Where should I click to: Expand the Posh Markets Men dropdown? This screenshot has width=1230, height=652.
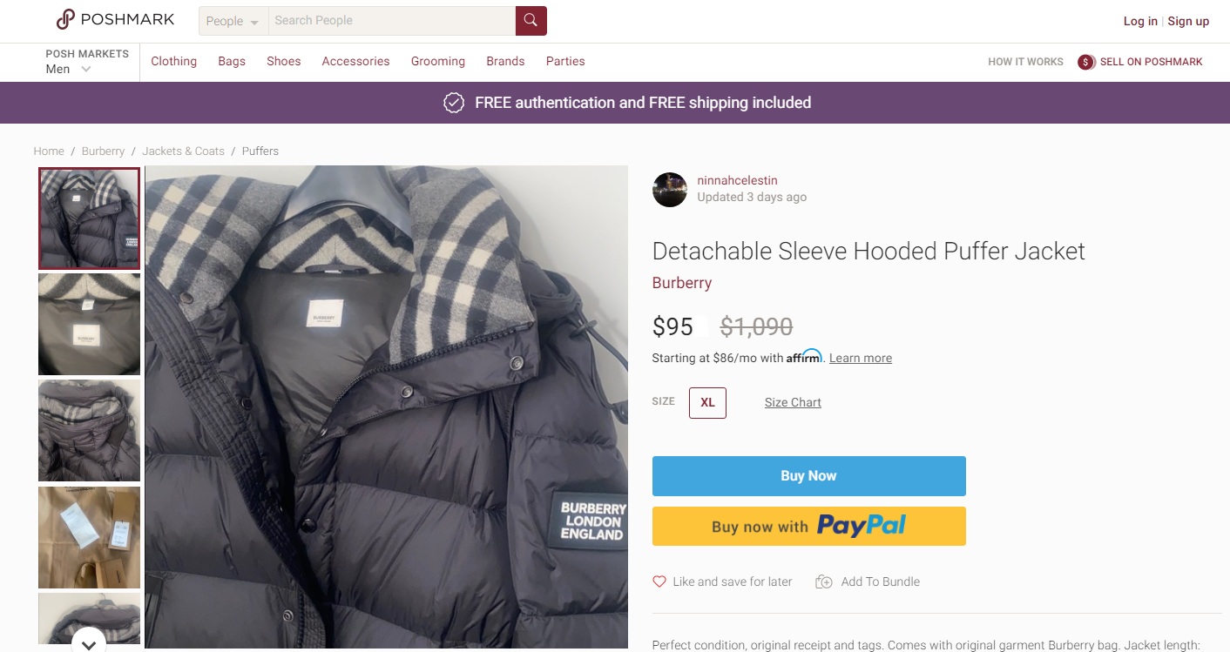tap(85, 69)
